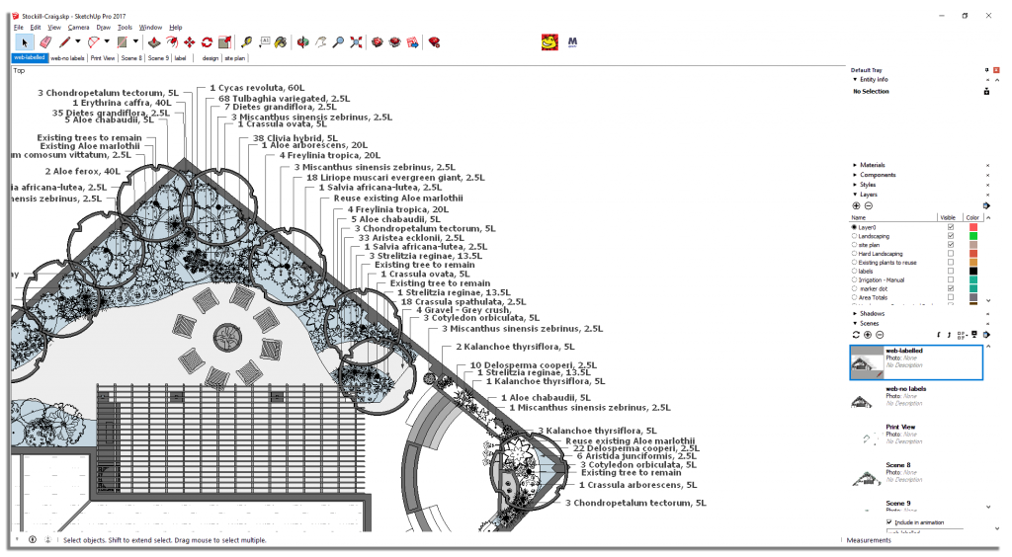
Task: Click the Update Scene refresh icon
Action: point(856,334)
